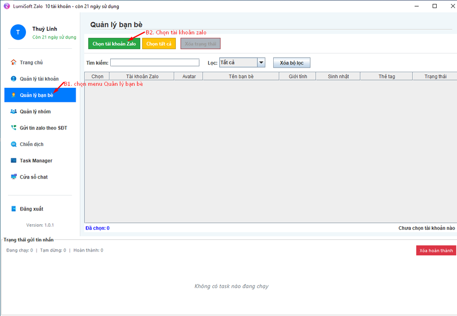
Task: Click the Đăng xuất logout icon
Action: click(14, 209)
